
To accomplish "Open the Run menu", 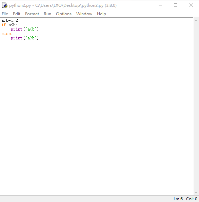I will (47, 14).
